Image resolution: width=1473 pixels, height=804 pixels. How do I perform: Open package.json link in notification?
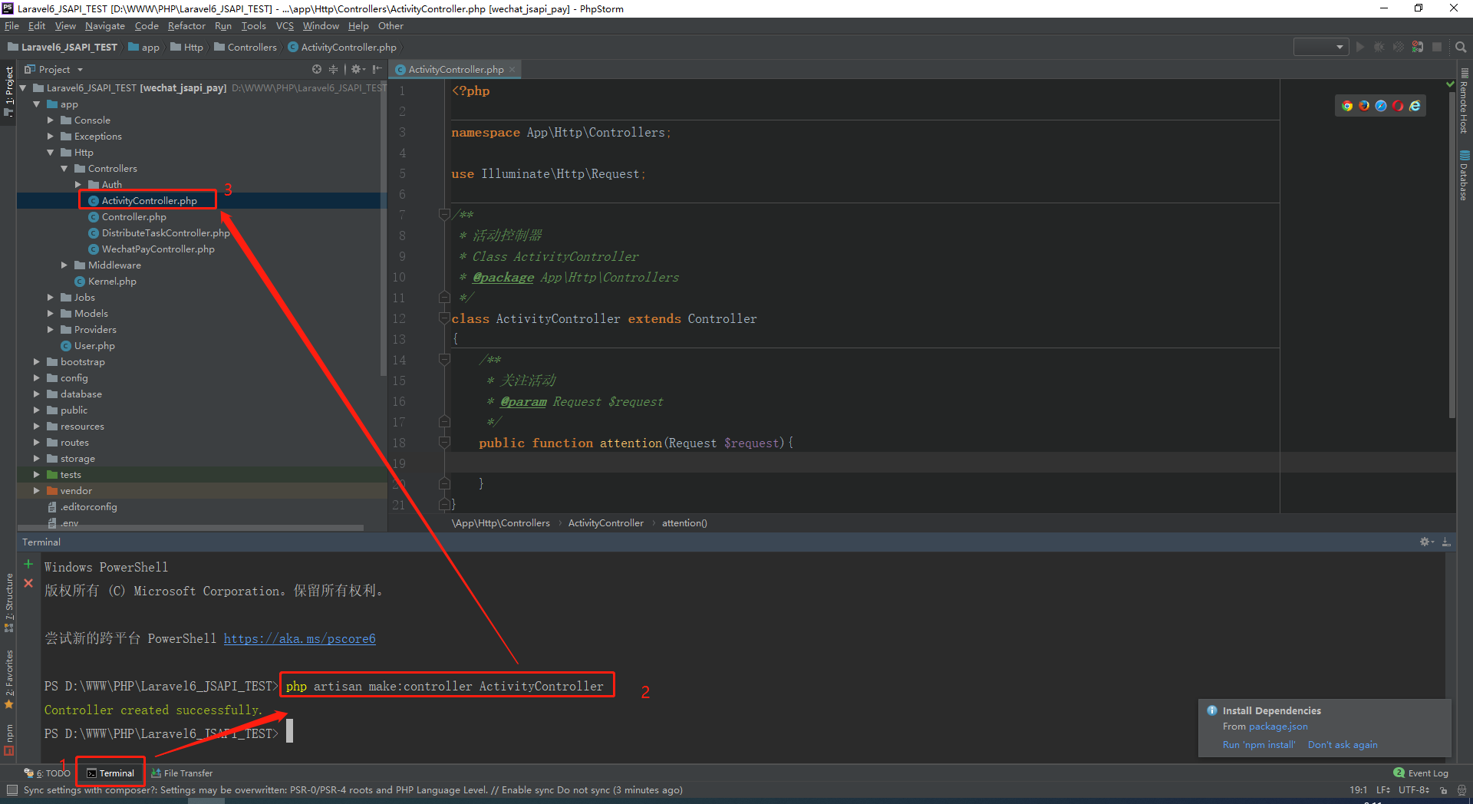(1278, 727)
